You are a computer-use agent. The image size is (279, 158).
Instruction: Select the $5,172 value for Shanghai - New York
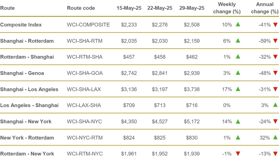point(192,121)
